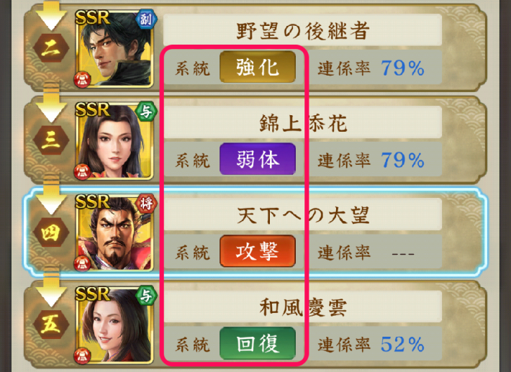511x372 pixels.
Task: Select the glowing hexagon order marker 四
Action: [x=51, y=232]
